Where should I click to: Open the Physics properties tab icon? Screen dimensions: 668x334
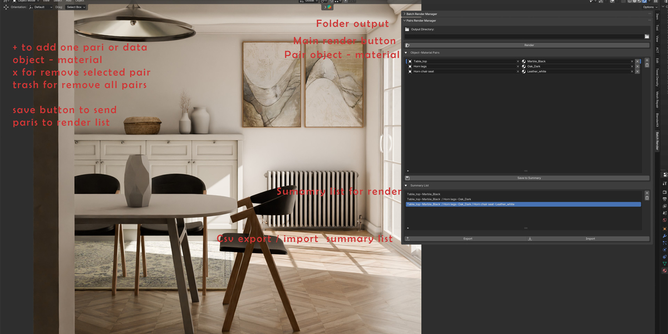tap(664, 250)
